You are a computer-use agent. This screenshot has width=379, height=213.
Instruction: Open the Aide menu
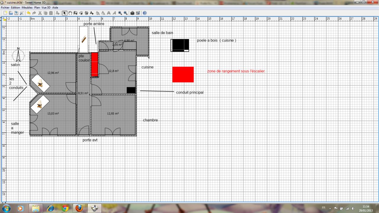click(x=55, y=7)
